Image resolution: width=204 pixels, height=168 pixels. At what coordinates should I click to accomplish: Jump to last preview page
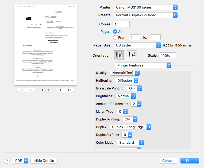coord(69,90)
